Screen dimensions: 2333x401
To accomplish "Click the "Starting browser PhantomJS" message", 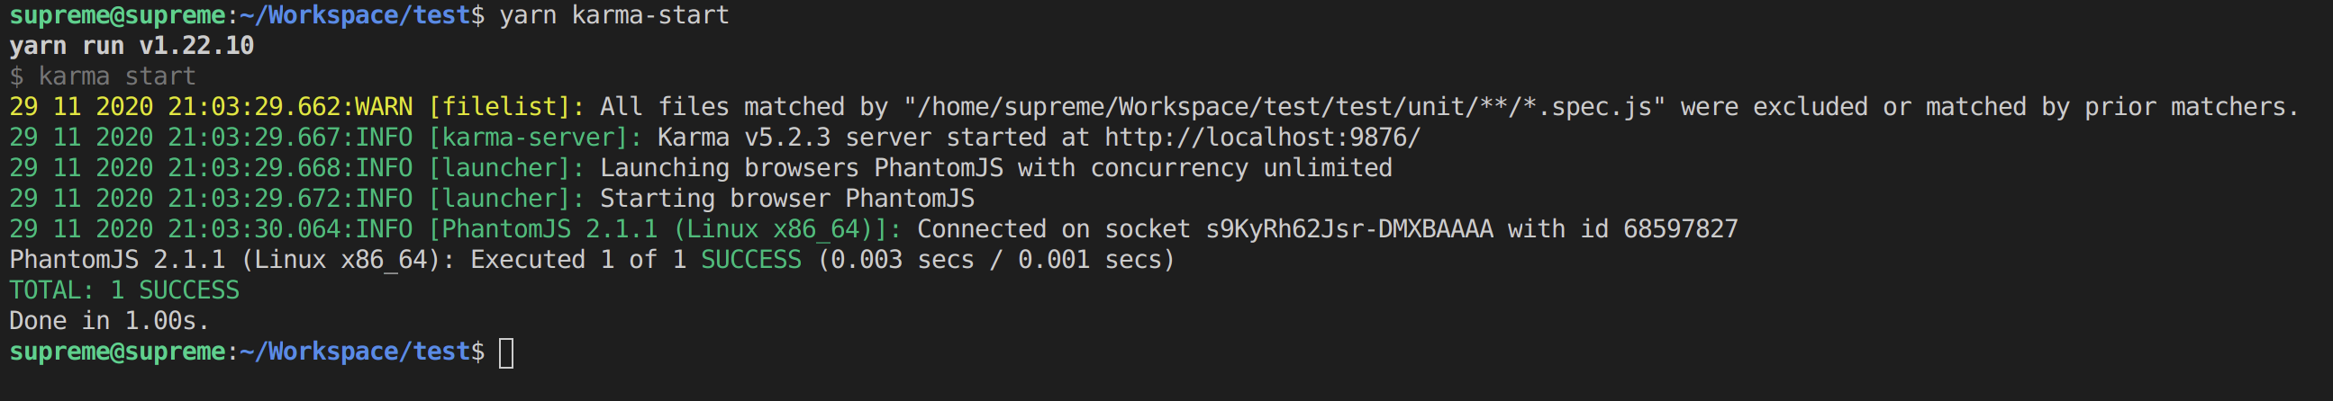I will pyautogui.click(x=786, y=199).
